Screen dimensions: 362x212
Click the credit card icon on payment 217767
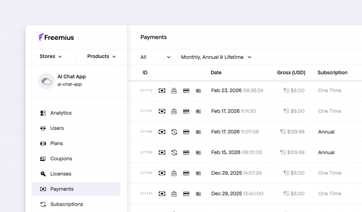(x=186, y=111)
